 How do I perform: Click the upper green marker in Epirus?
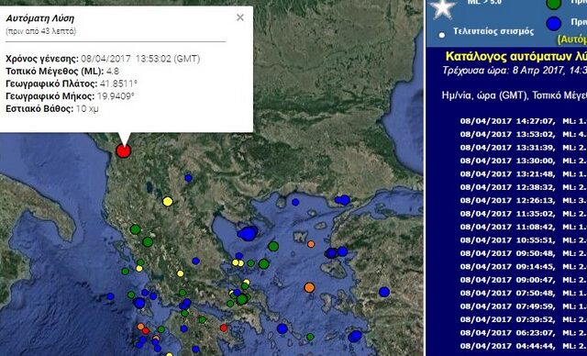click(135, 229)
